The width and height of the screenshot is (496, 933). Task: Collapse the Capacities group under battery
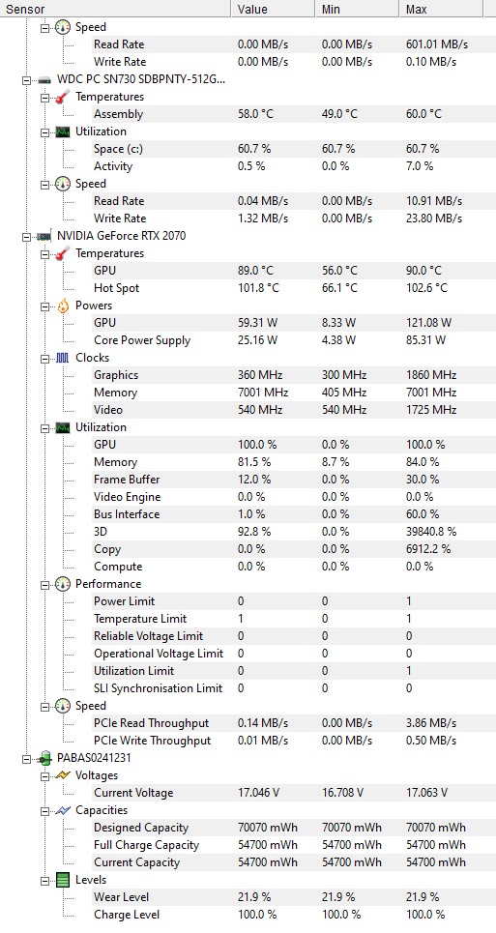(x=44, y=810)
